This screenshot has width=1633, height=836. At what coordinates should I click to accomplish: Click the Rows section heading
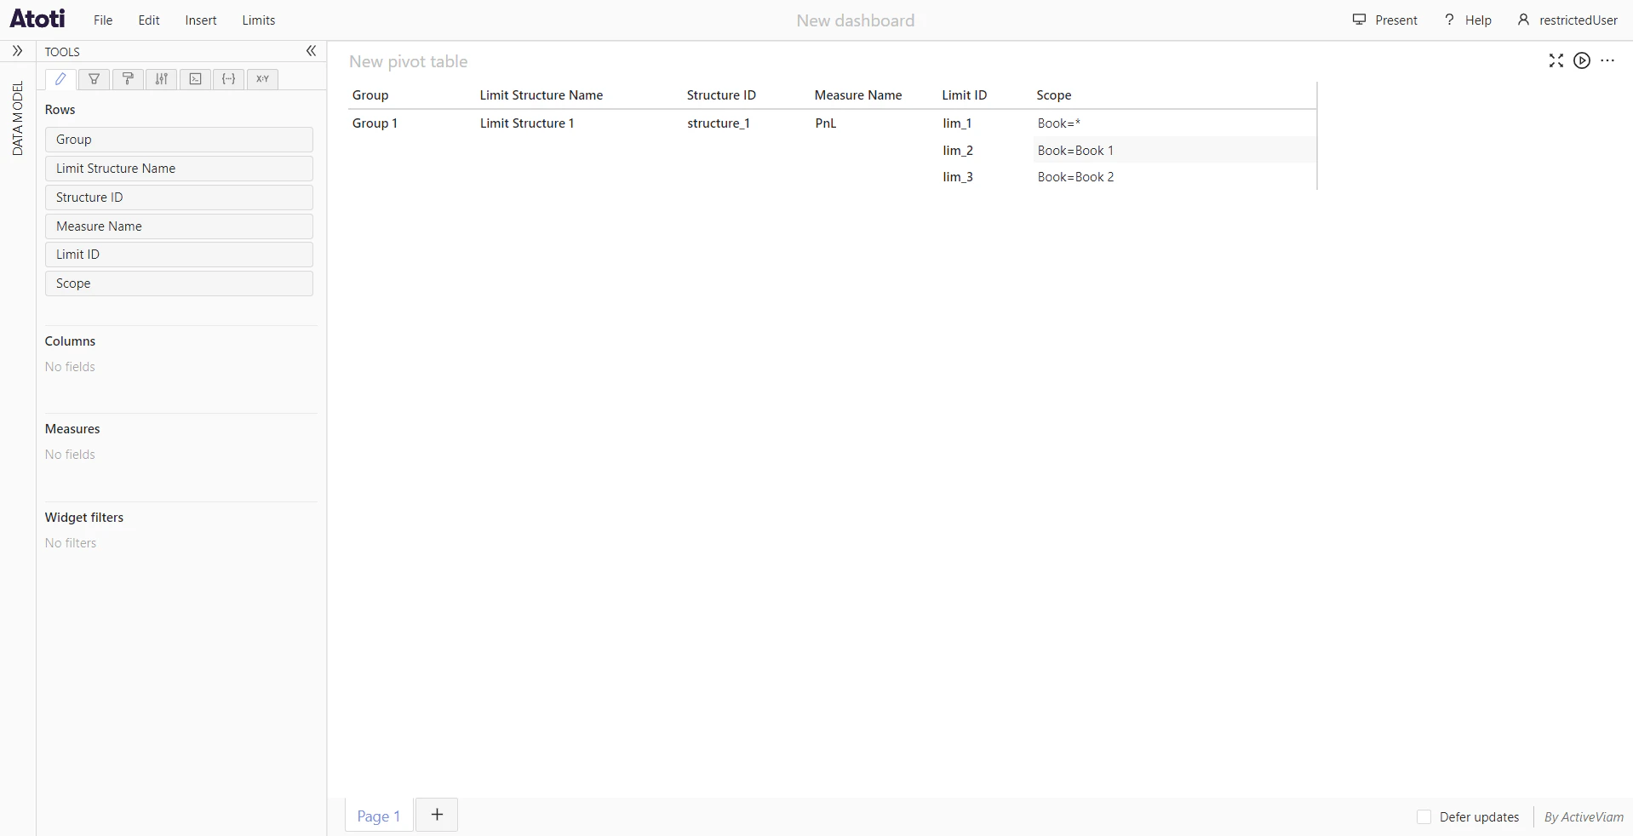pyautogui.click(x=60, y=110)
